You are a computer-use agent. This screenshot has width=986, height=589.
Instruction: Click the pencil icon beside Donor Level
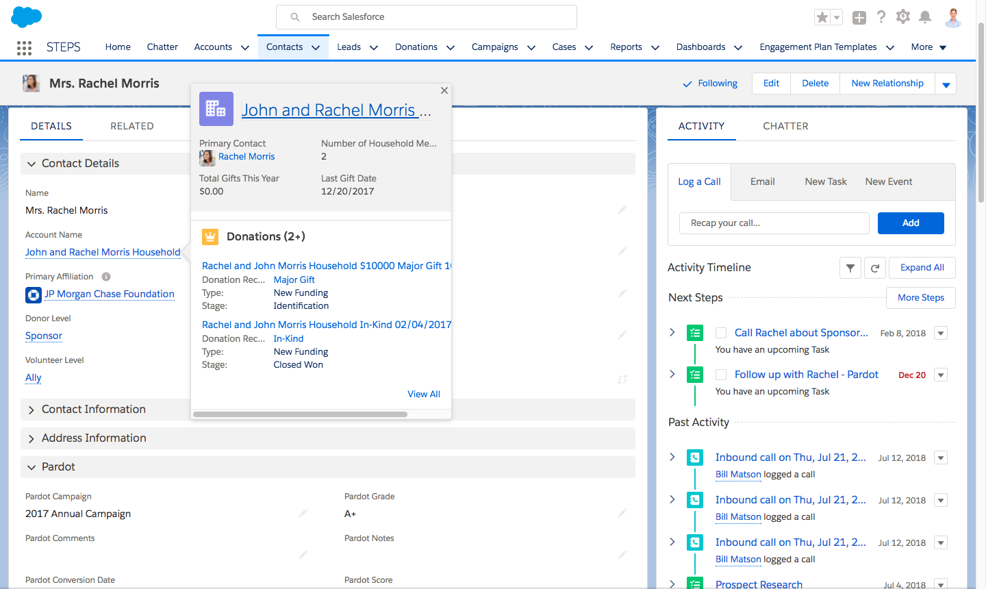tap(622, 335)
